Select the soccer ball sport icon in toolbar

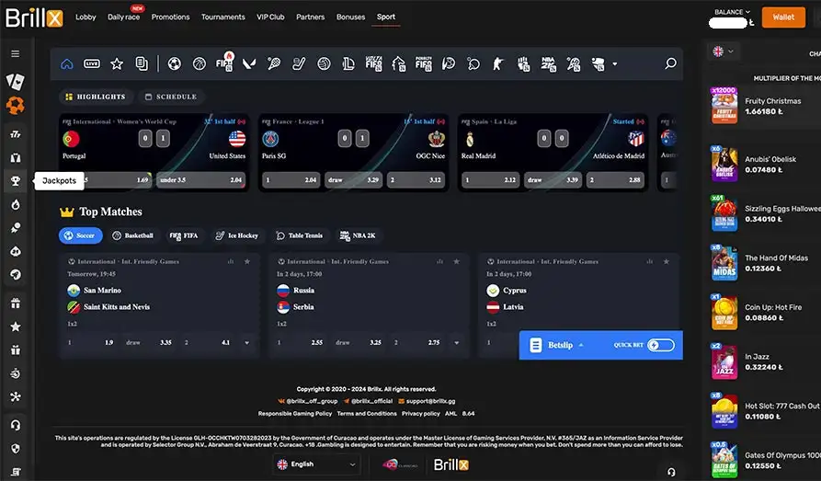(175, 64)
